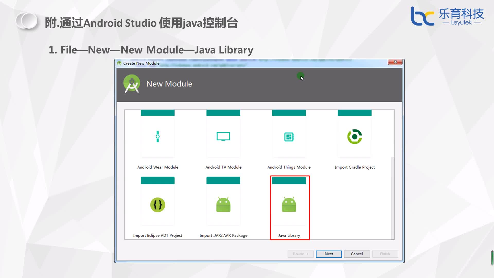Image resolution: width=494 pixels, height=278 pixels.
Task: Click the 'Import Gradle Project' label
Action: (x=355, y=167)
